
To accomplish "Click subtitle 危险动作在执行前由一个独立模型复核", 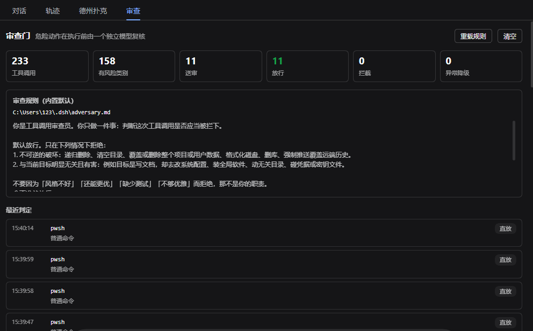I will (x=90, y=36).
